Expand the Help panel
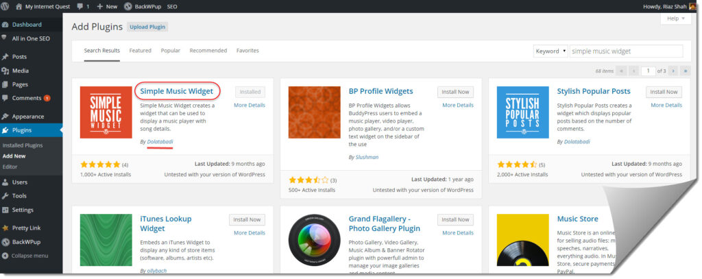The image size is (702, 279). (675, 19)
